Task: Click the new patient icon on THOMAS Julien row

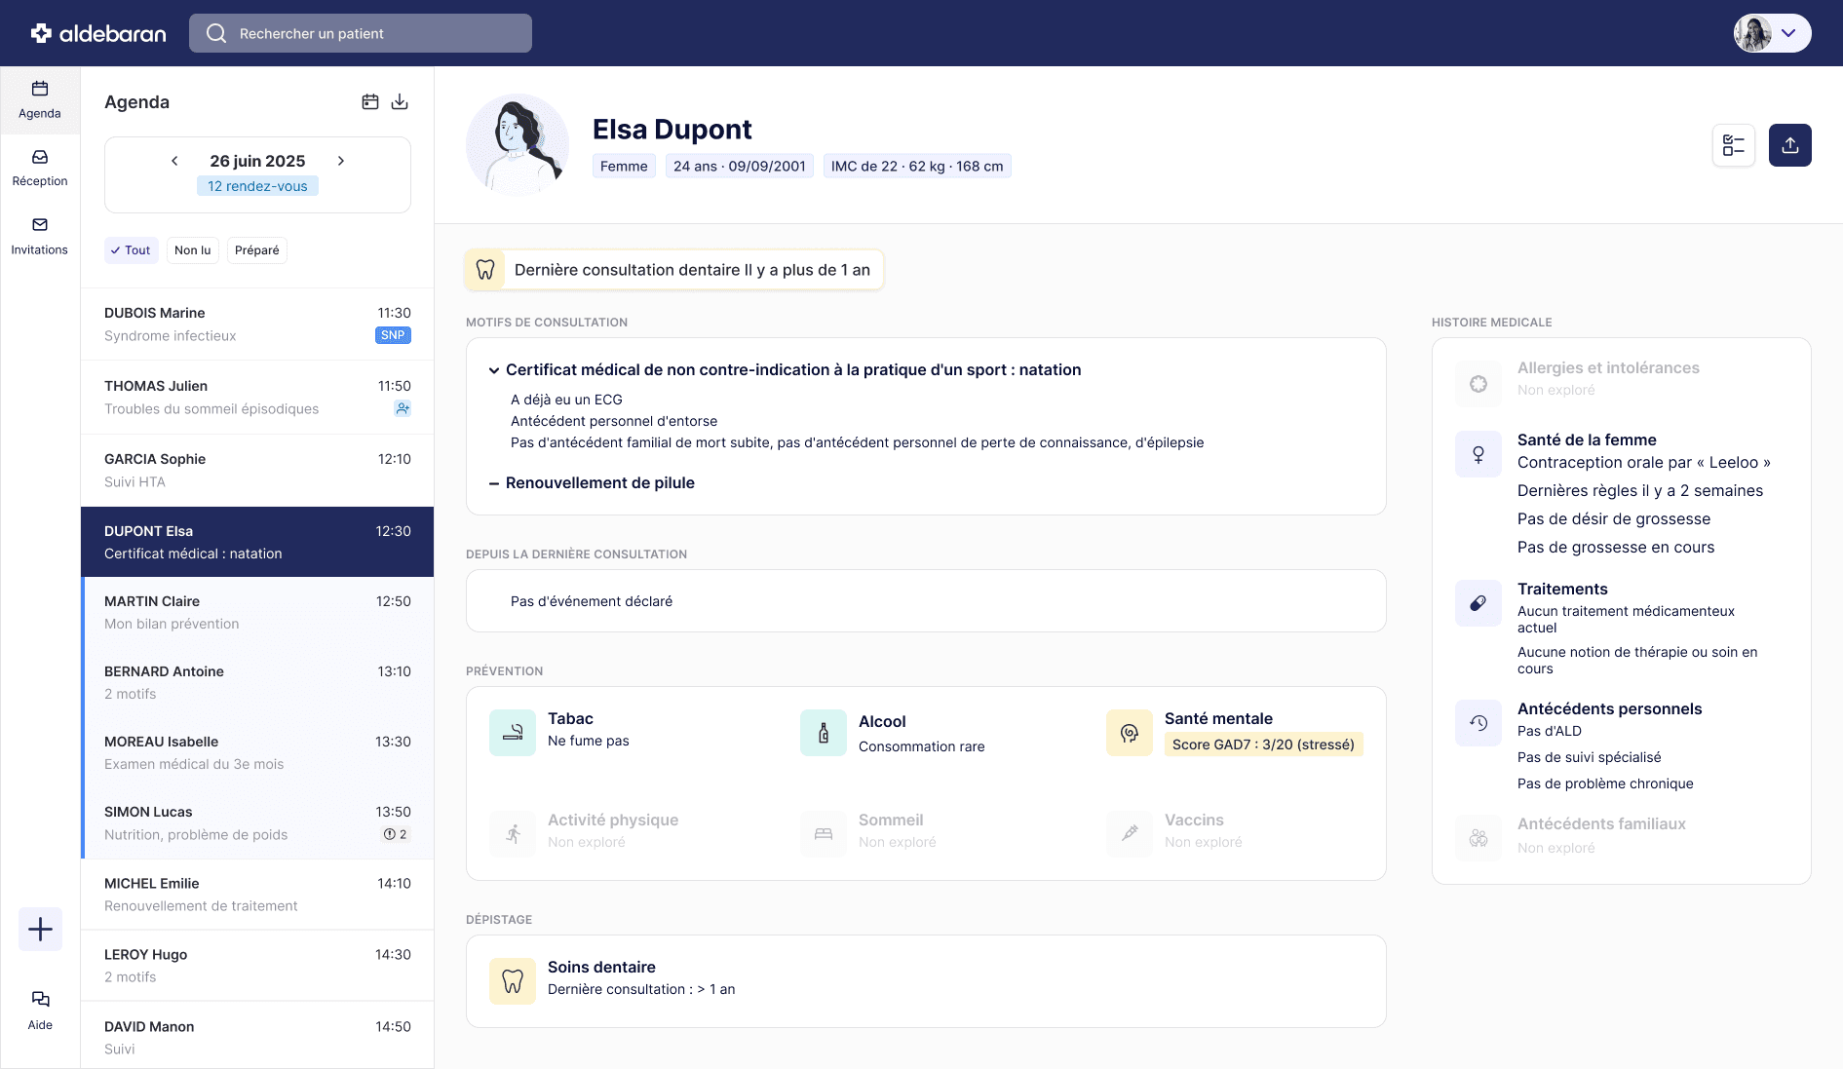Action: click(x=403, y=408)
